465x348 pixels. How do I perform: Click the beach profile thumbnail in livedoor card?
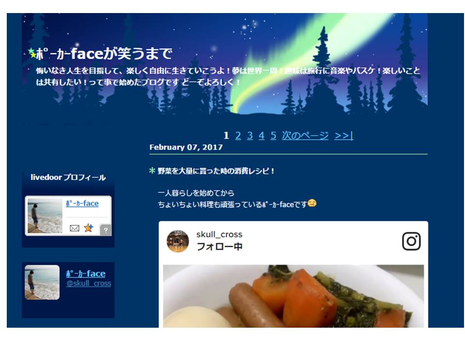click(45, 216)
